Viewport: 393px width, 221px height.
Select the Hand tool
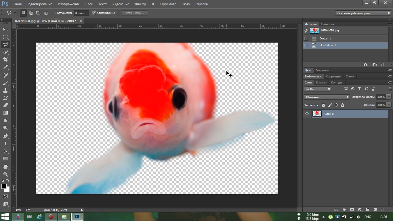(5, 167)
